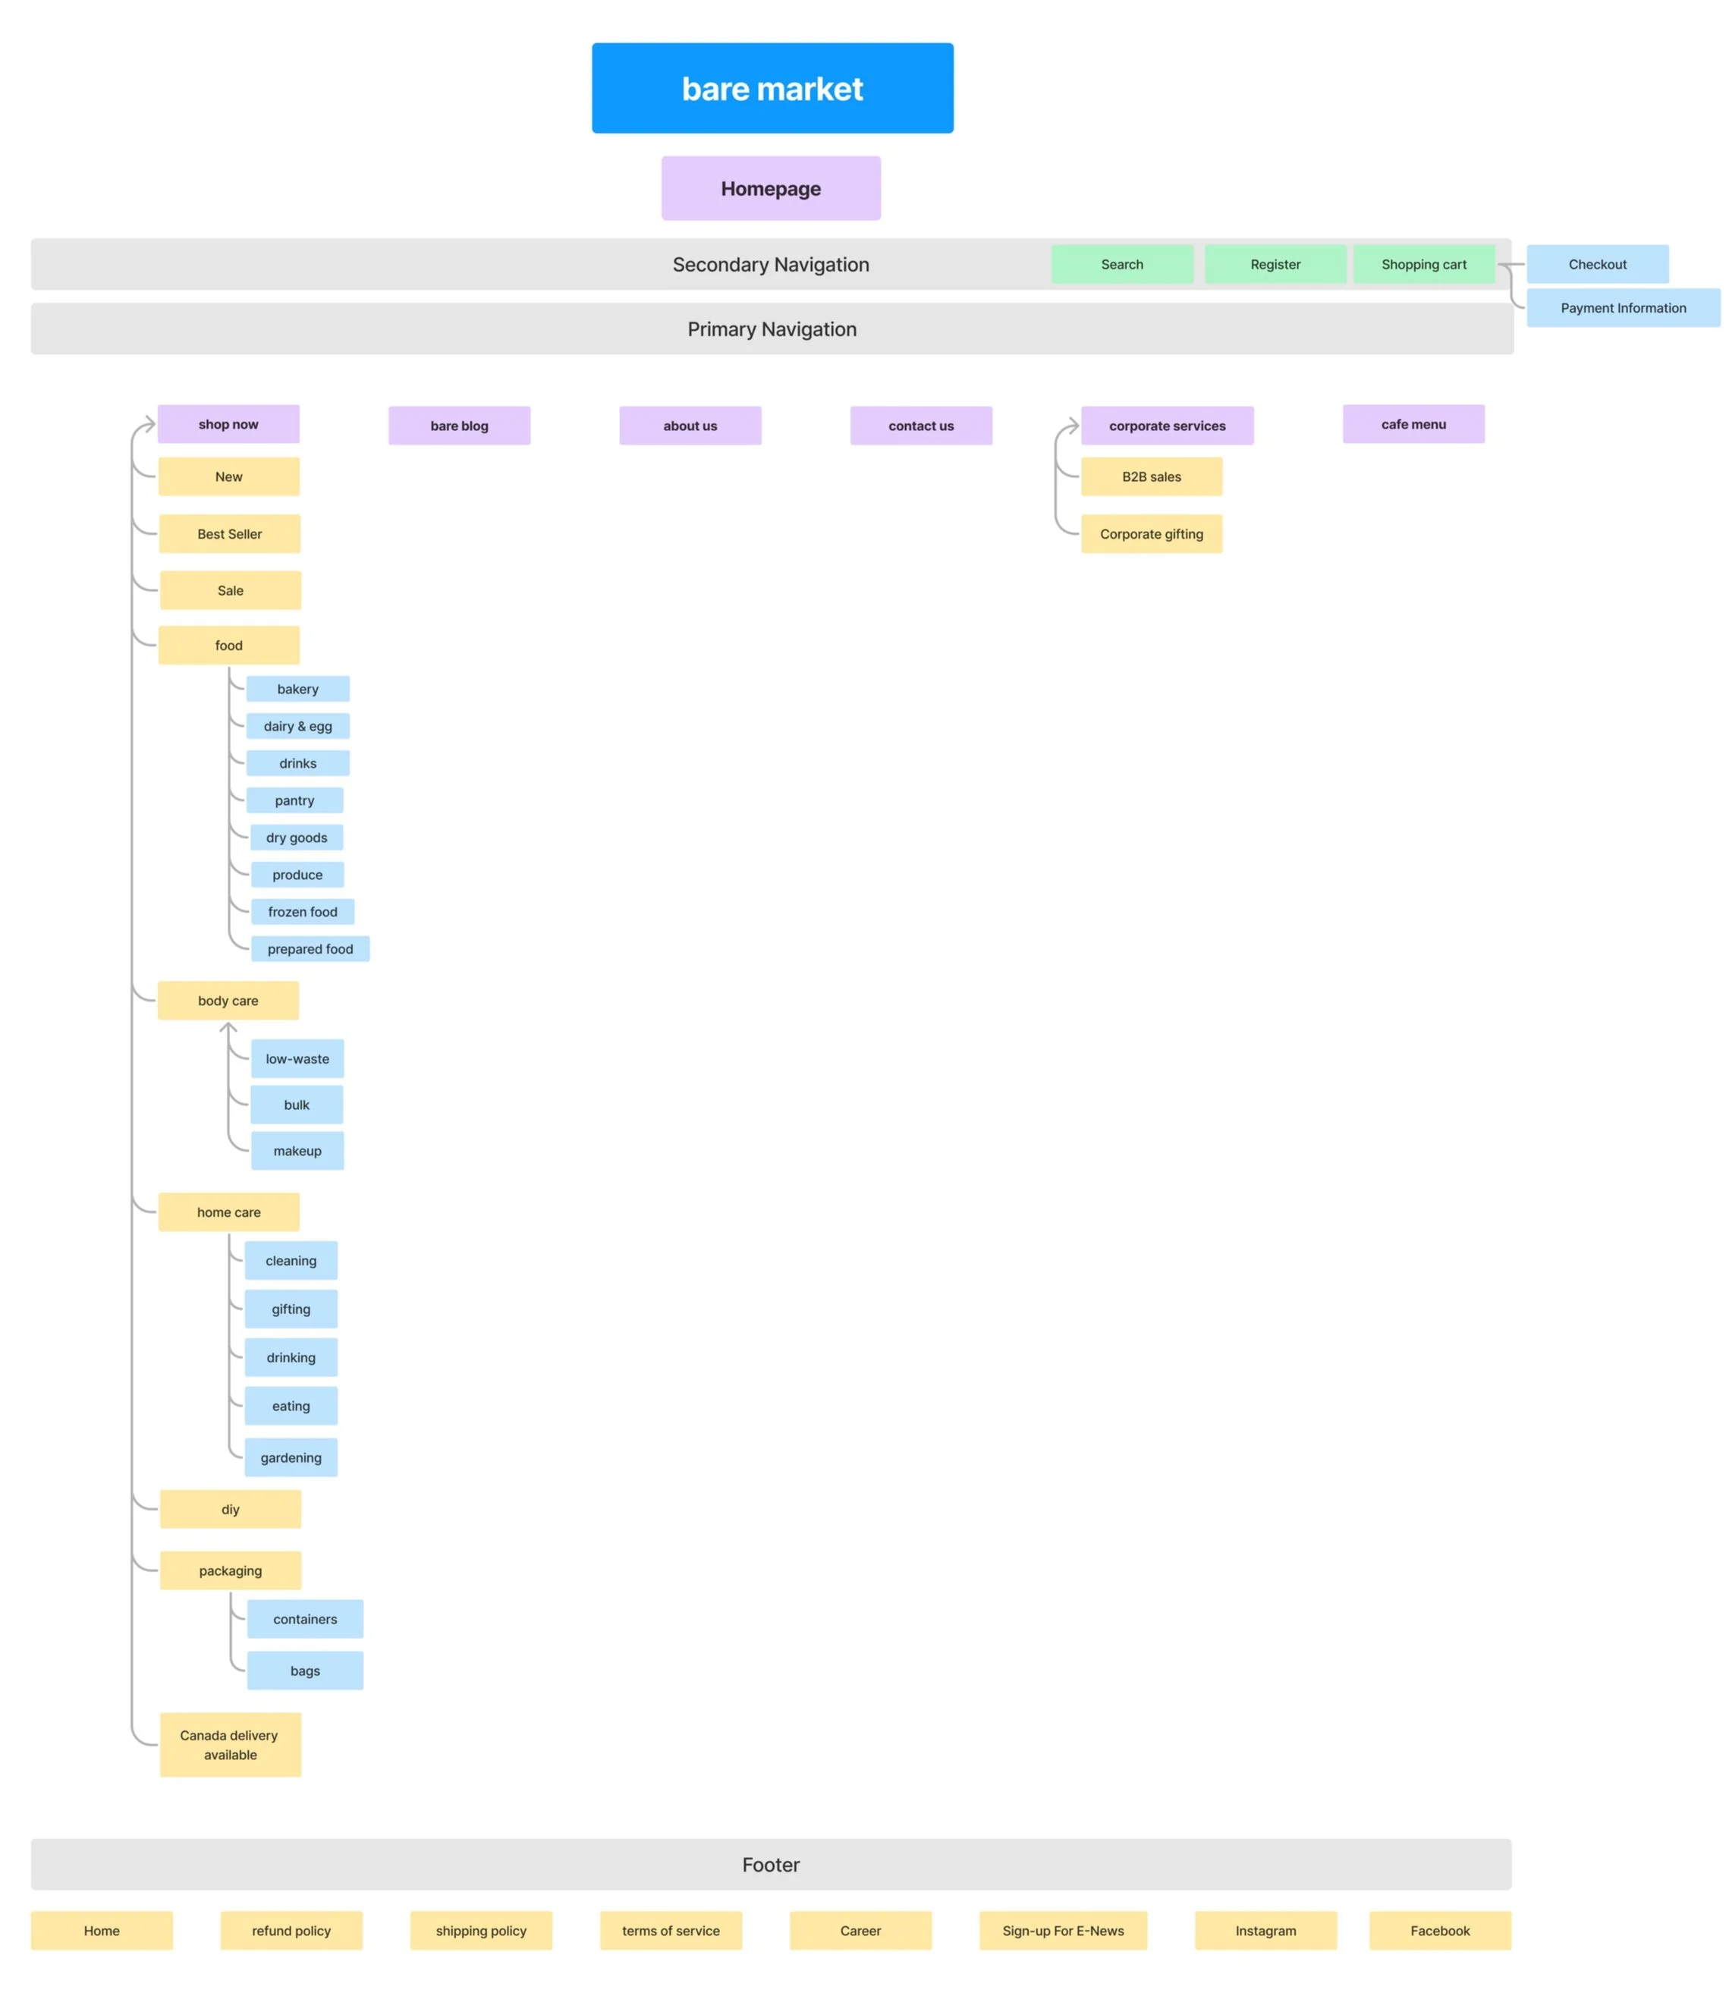Image resolution: width=1729 pixels, height=1999 pixels.
Task: Click the shop now menu item
Action: tap(228, 425)
